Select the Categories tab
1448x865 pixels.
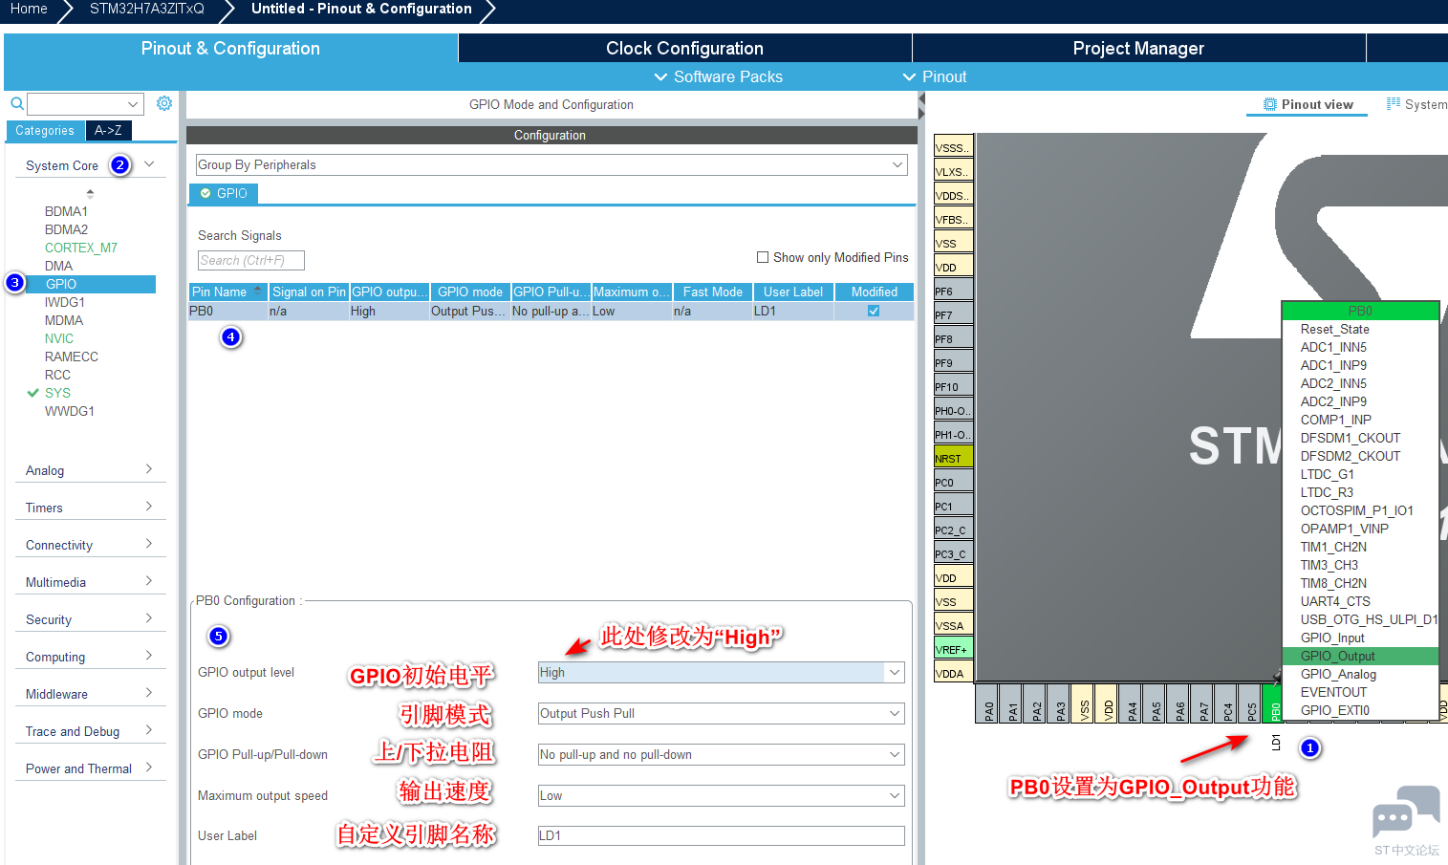click(x=45, y=130)
